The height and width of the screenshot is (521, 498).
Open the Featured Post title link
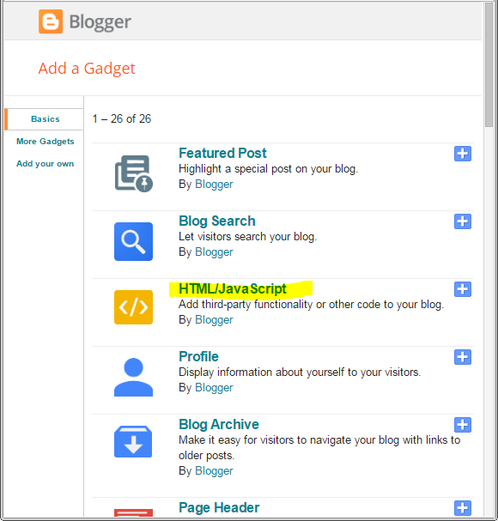click(x=222, y=153)
